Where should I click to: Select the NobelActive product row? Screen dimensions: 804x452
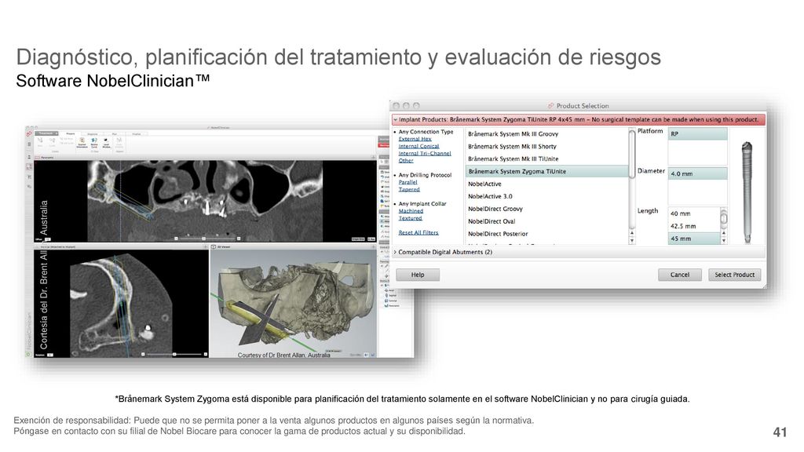coord(546,184)
